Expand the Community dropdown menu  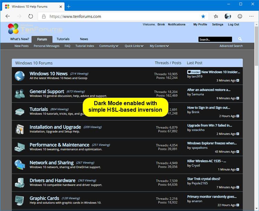point(108,46)
